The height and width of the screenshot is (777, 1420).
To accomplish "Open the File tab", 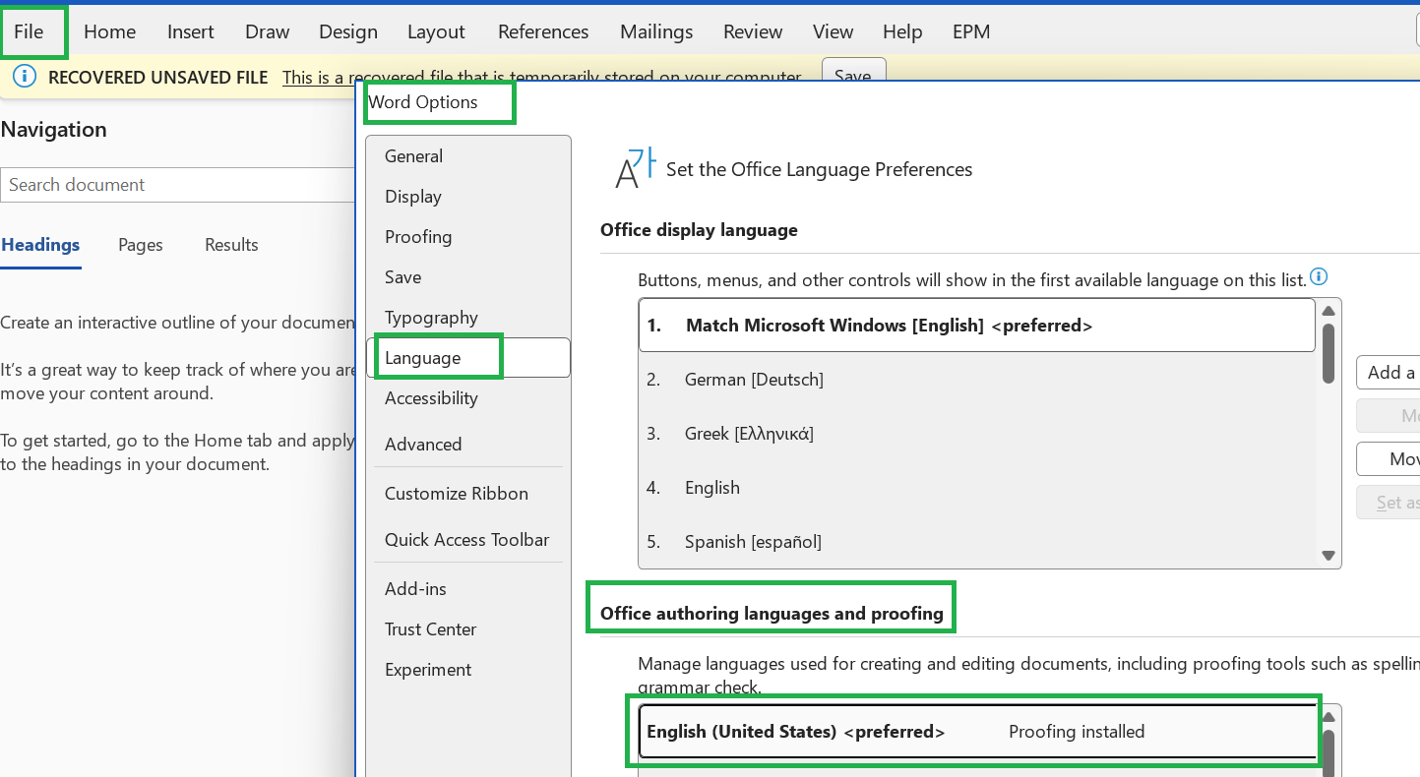I will (x=30, y=31).
